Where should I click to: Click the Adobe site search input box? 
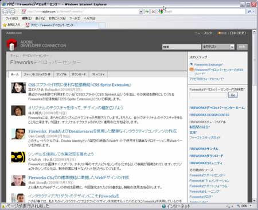tap(182, 47)
